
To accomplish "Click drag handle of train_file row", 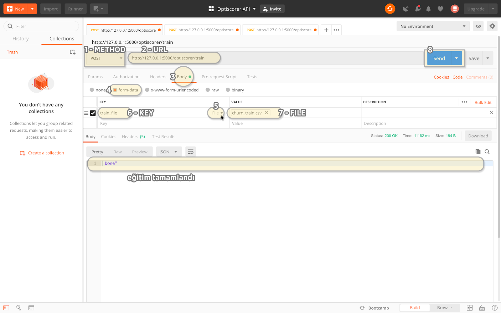I will coord(86,113).
